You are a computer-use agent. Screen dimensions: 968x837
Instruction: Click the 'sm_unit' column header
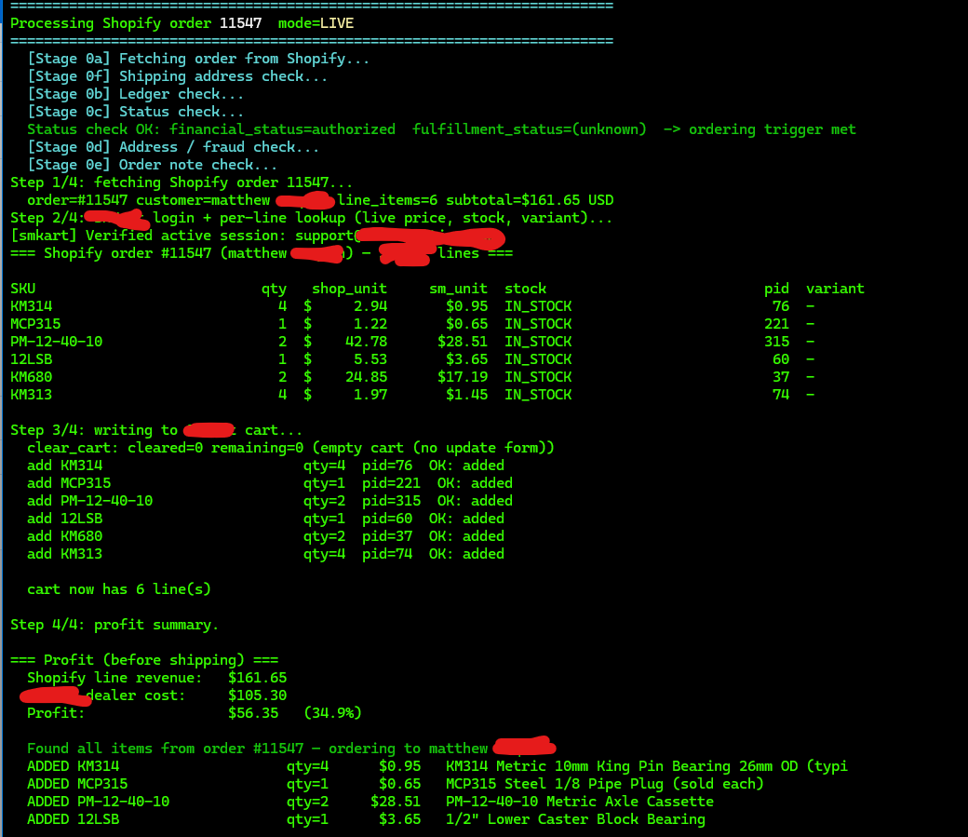(458, 290)
